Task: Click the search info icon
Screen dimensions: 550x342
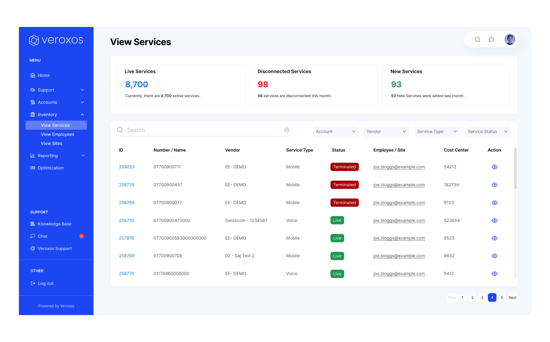Action: tap(287, 130)
